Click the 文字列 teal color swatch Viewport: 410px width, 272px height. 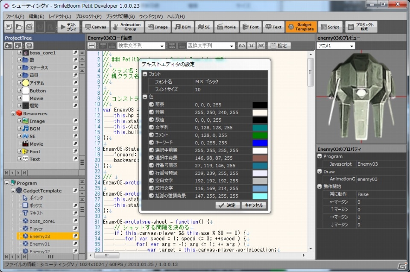(260, 128)
